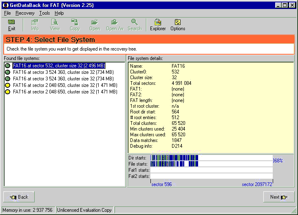Click Data matches value 1847
Image resolution: width=298 pixels, height=215 pixels.
coord(177,140)
